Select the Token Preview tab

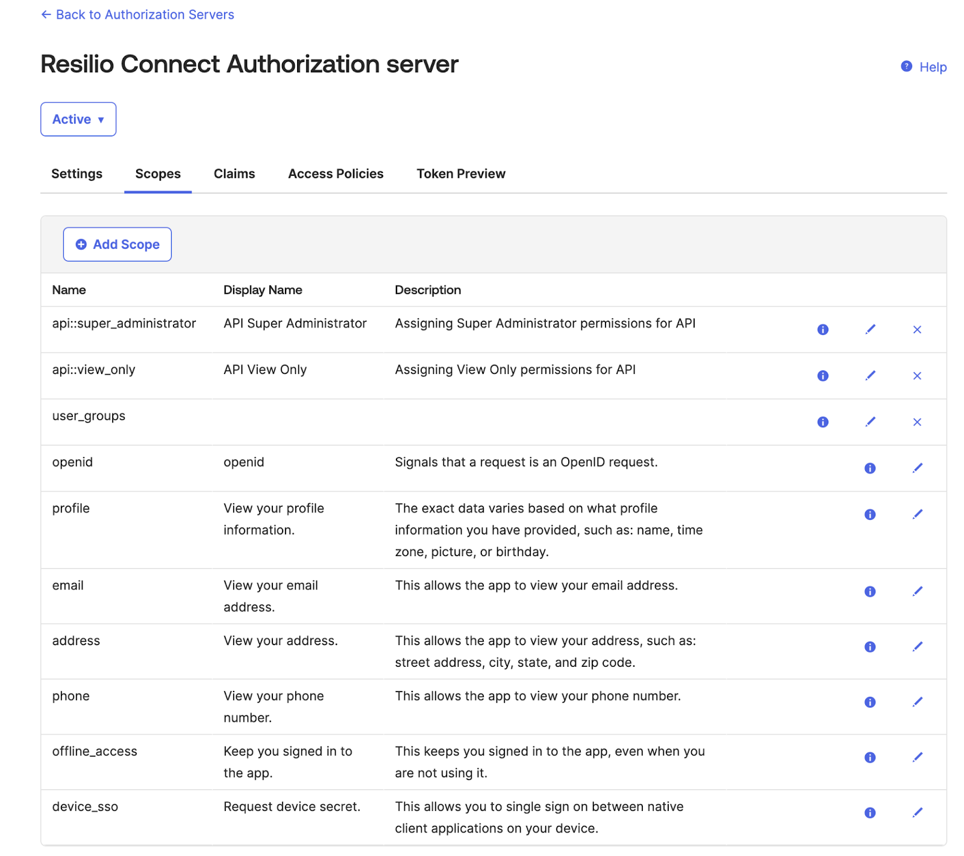(x=461, y=174)
